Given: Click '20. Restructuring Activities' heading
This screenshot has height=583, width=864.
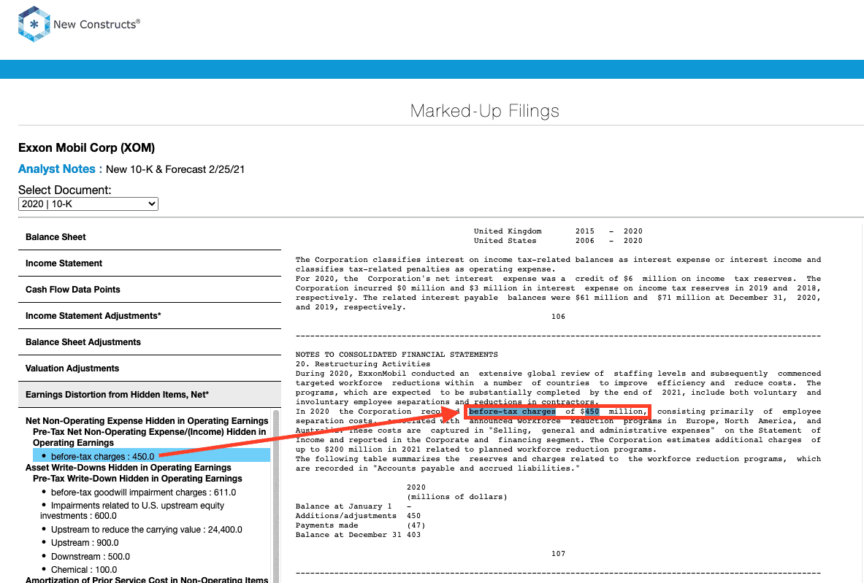Looking at the screenshot, I should tap(362, 364).
